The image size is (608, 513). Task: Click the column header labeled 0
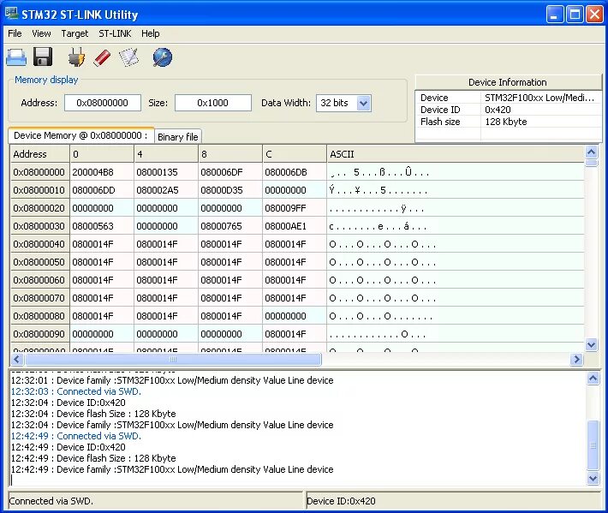point(102,154)
